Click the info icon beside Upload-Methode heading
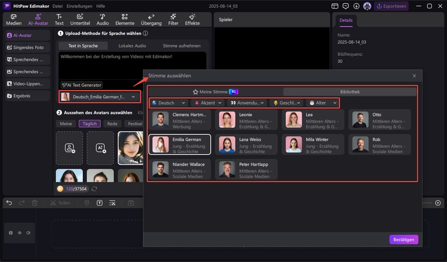This screenshot has height=262, width=447. (145, 33)
